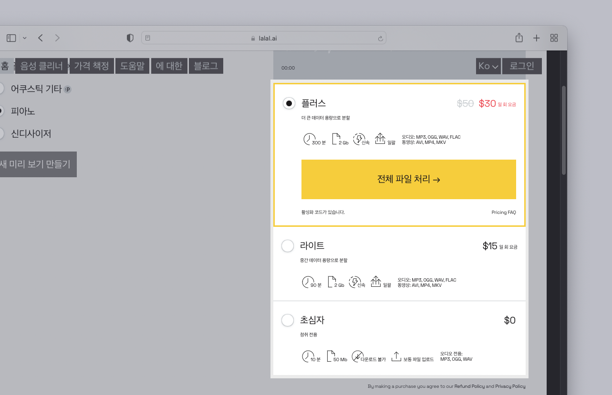Click the premium badge beside 어쿠스틱 기타
The width and height of the screenshot is (612, 395).
pyautogui.click(x=68, y=89)
